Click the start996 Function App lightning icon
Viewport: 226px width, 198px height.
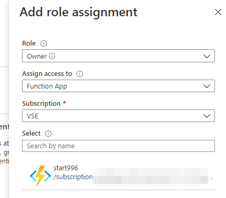(40, 175)
